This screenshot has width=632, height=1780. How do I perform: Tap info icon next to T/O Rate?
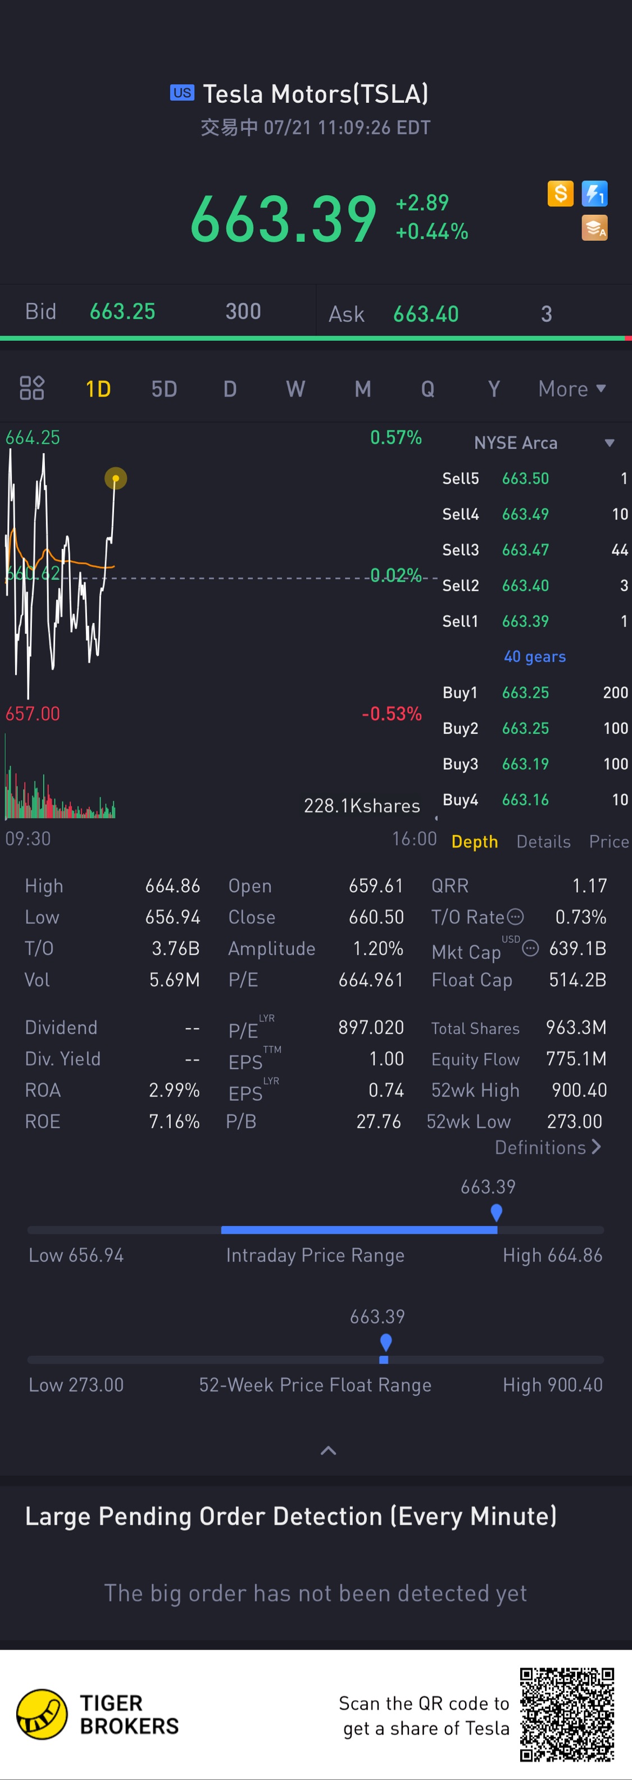(515, 917)
